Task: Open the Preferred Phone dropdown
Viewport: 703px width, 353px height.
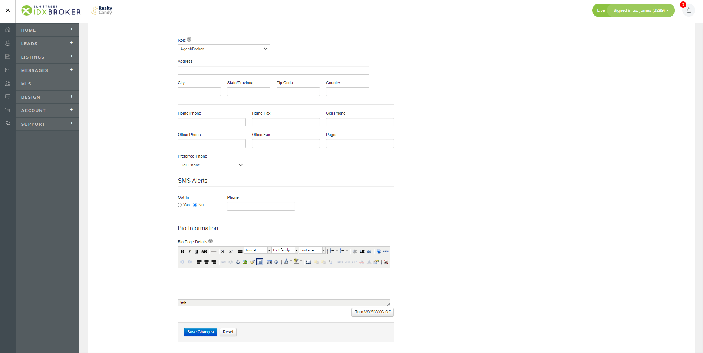Action: (211, 165)
